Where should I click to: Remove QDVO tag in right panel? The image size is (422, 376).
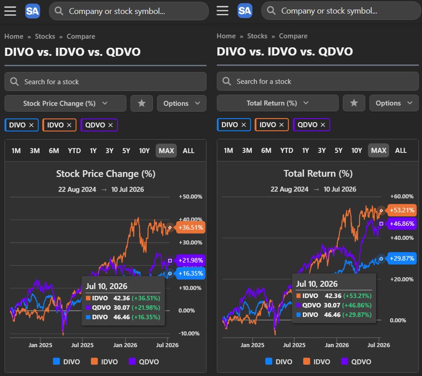click(x=323, y=125)
